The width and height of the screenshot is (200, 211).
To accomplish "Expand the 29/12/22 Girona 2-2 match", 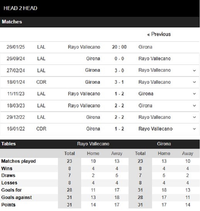I will pos(194,117).
